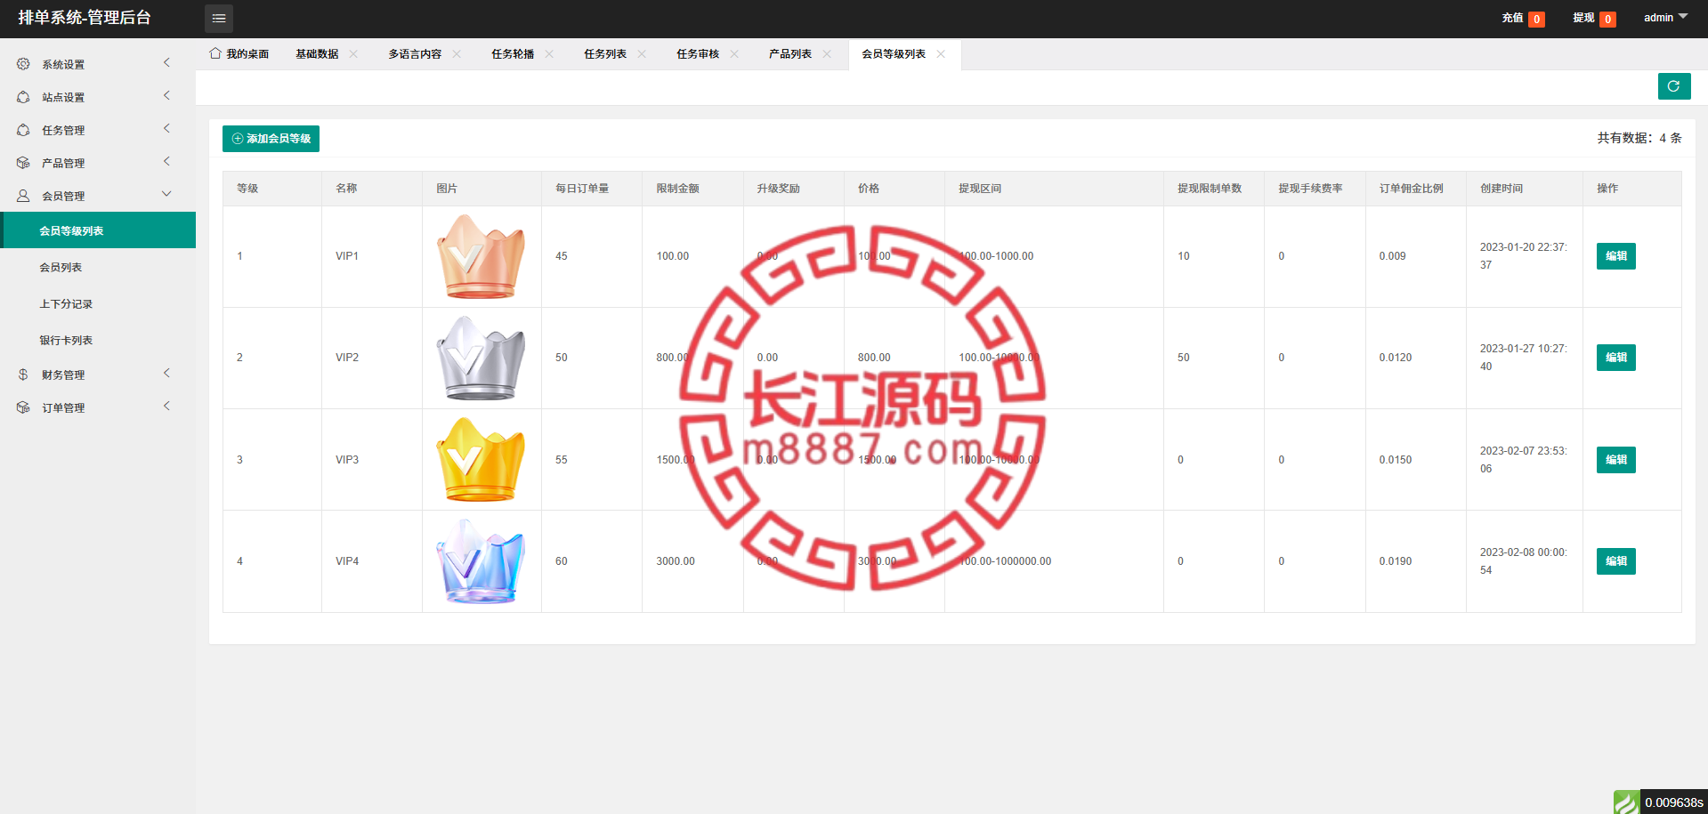Click the 共有数据 4 条 count text

1639,138
